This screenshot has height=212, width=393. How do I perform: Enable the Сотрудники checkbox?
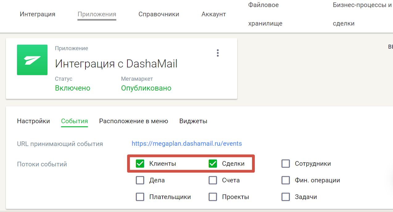click(286, 164)
